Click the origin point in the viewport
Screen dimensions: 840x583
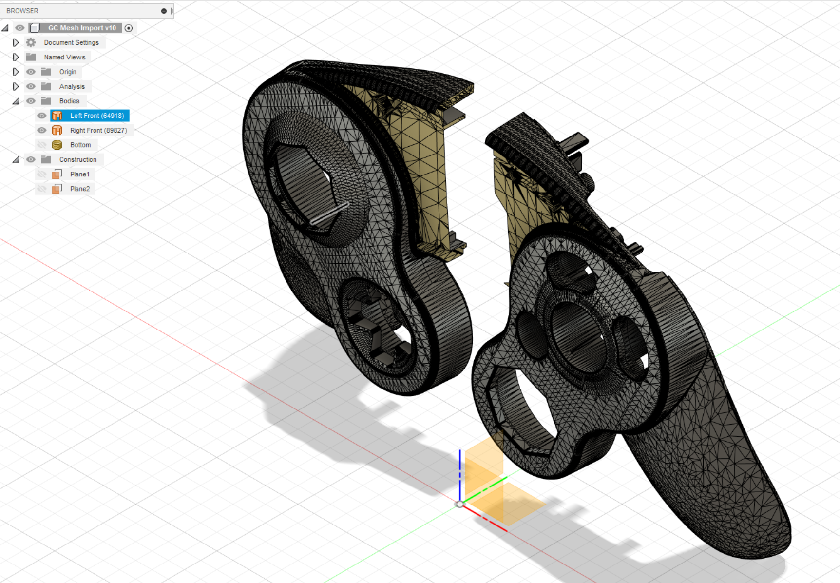tap(459, 504)
